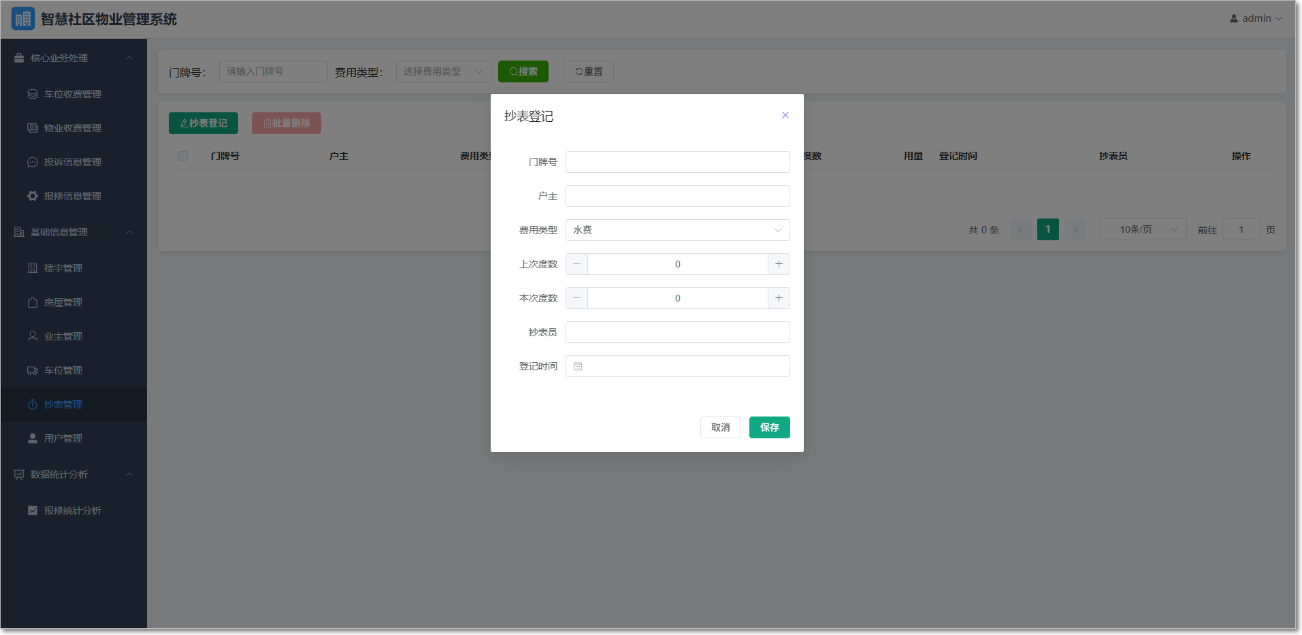Viewport: 1302px width, 635px height.
Task: Toggle the select-all checkbox in table header
Action: [x=183, y=156]
